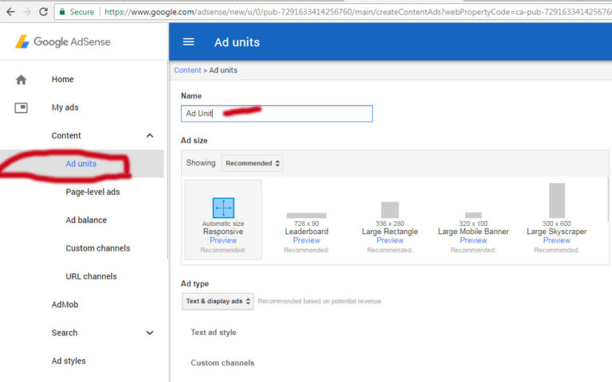Open the Text & display ads dropdown
Image resolution: width=612 pixels, height=382 pixels.
218,302
